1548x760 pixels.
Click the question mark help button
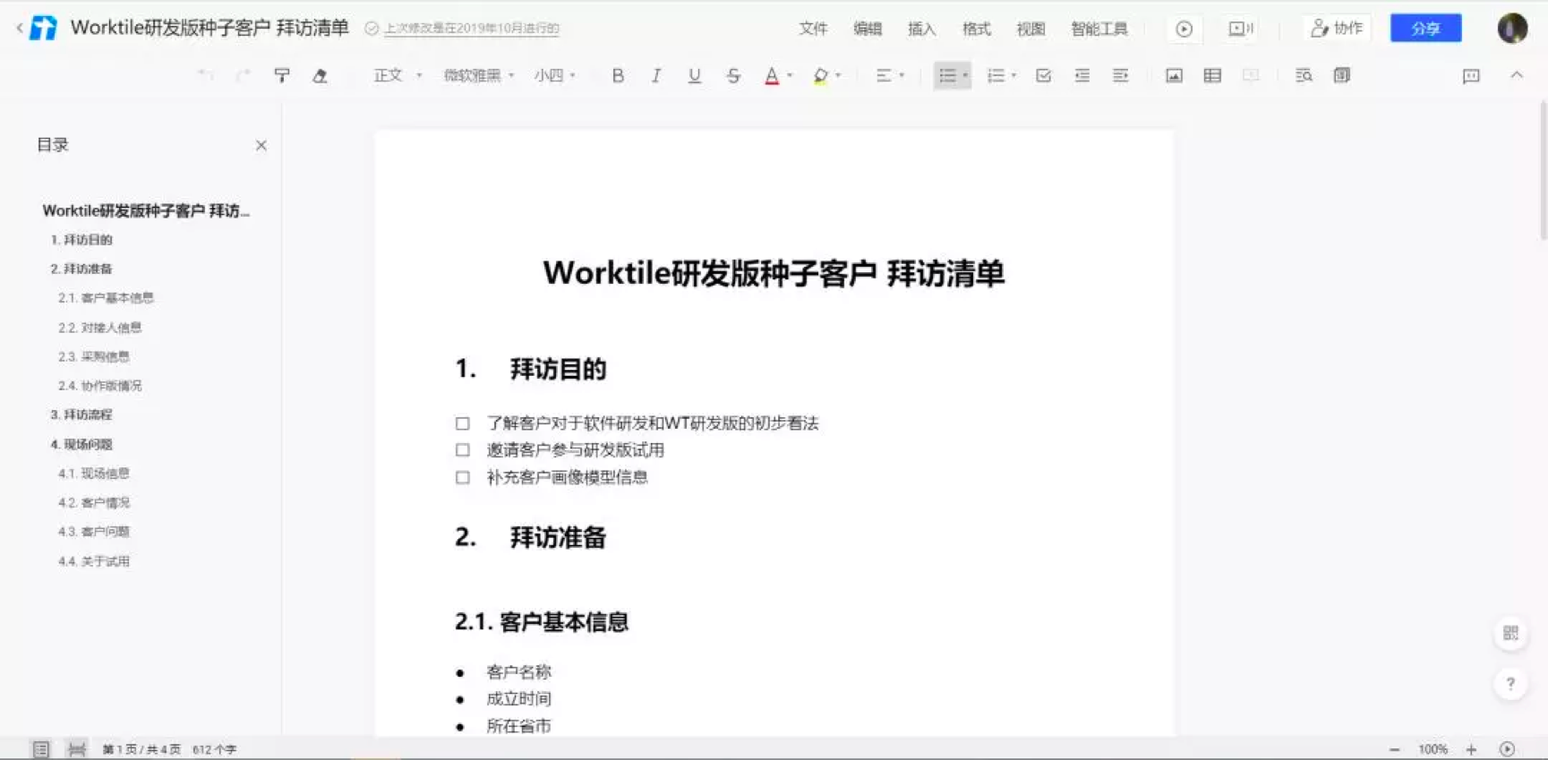[1510, 684]
